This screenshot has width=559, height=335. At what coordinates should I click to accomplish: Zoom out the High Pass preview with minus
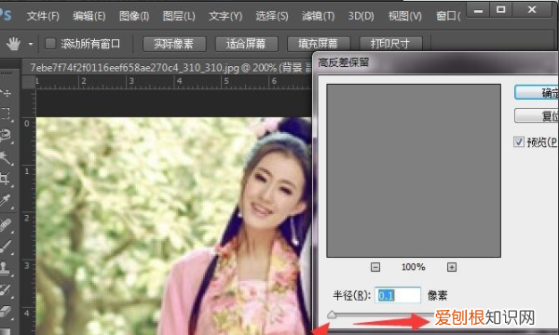pos(375,267)
